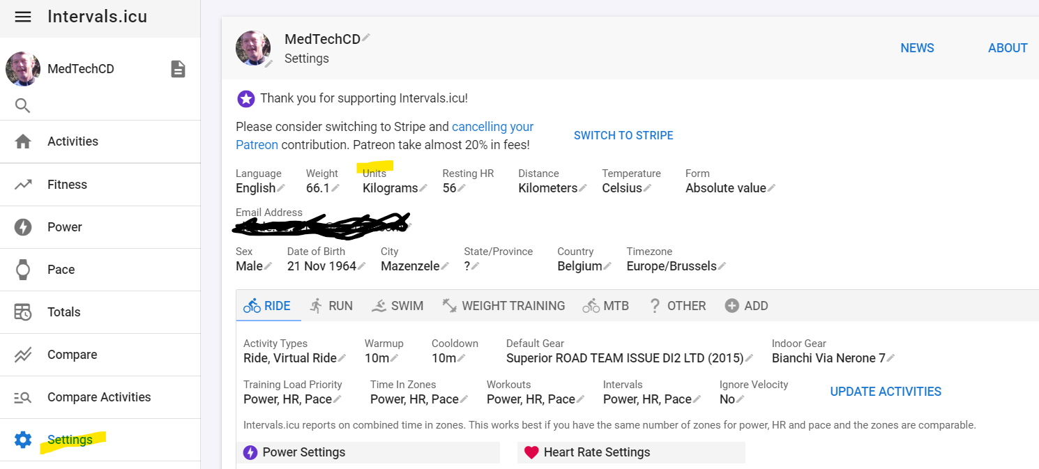Viewport: 1039px width, 469px height.
Task: Change Form Absolute value setting
Action: 730,188
